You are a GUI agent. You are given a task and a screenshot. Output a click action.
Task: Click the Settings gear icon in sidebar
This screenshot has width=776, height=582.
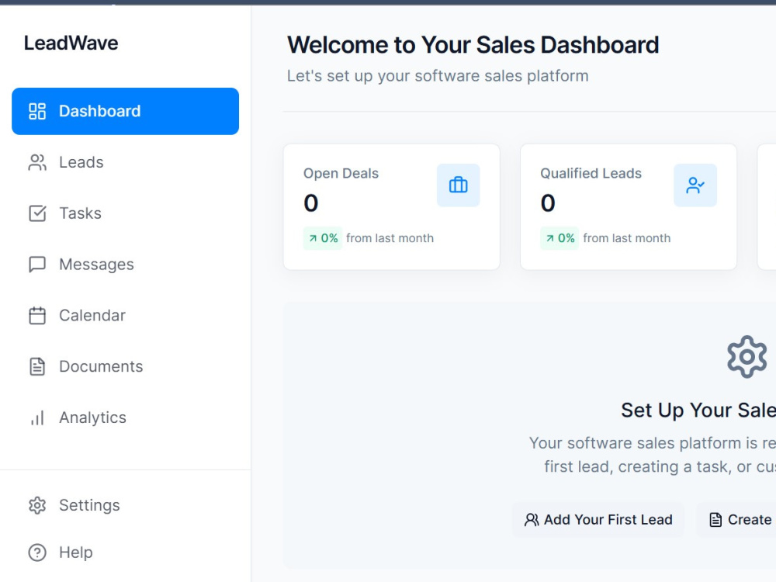click(x=37, y=505)
